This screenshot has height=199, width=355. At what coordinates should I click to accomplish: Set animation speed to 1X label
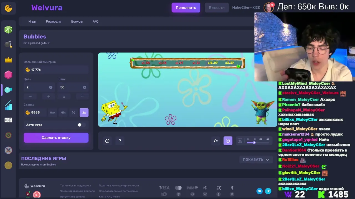(x=248, y=139)
